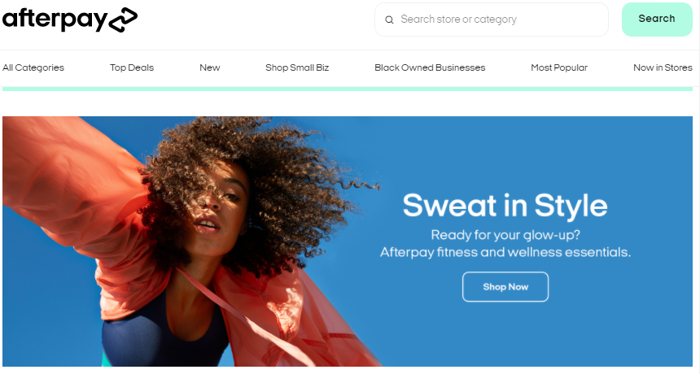Image resolution: width=700 pixels, height=374 pixels.
Task: Click the magnifying glass search icon
Action: coord(389,20)
